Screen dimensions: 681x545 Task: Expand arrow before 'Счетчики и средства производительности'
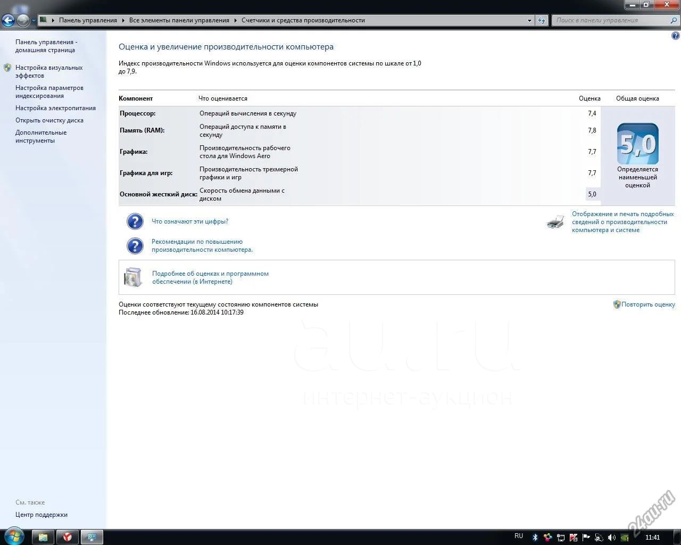coord(236,20)
